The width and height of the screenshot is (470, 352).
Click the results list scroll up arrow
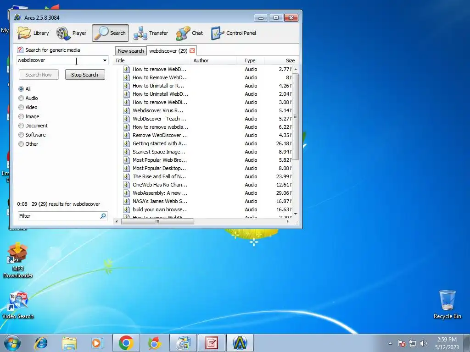click(296, 69)
